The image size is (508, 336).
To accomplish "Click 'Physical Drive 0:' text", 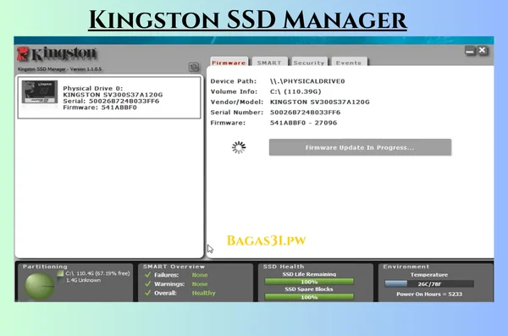I will point(93,88).
